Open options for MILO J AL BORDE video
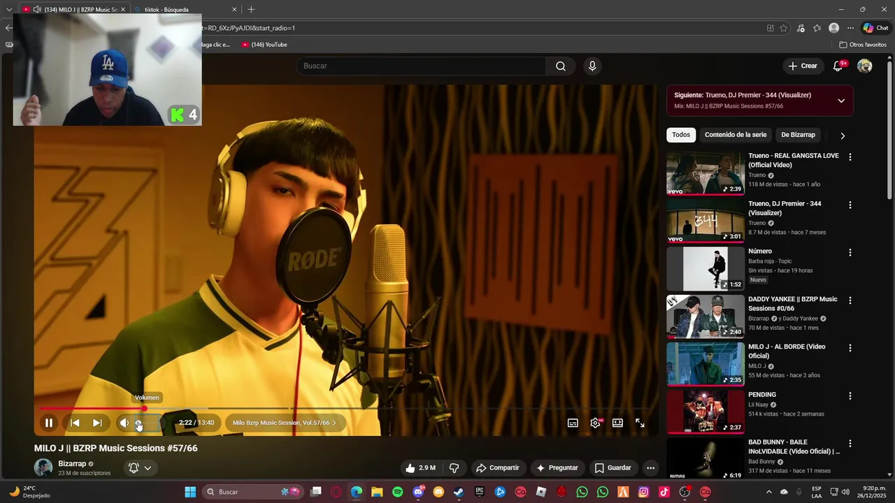 [x=850, y=348]
